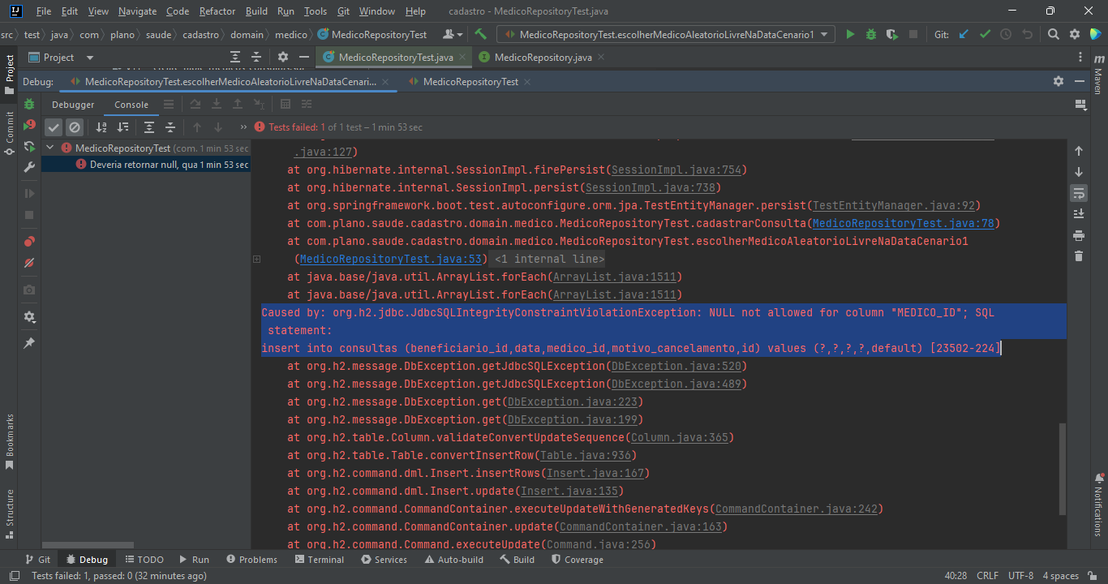Clear console with trash icon
The image size is (1108, 584).
[x=1078, y=256]
